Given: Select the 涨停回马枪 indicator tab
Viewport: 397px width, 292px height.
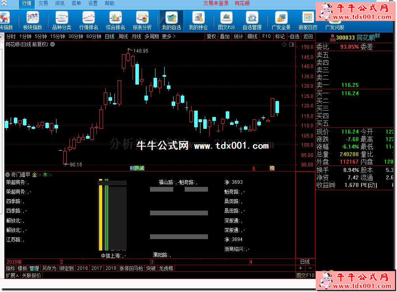Looking at the screenshot, I should coord(131,268).
